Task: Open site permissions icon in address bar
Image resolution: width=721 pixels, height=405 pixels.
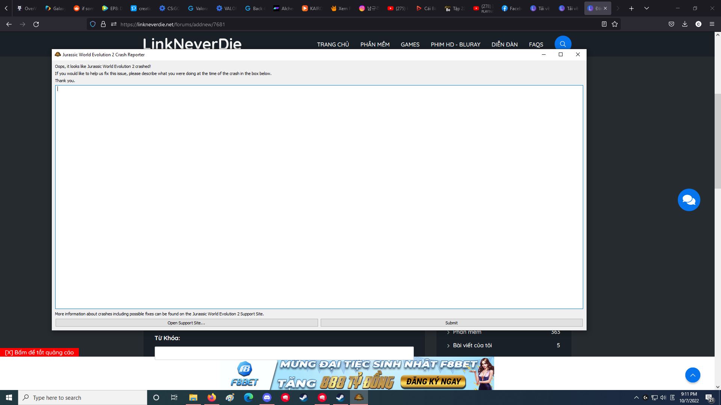Action: (x=114, y=24)
